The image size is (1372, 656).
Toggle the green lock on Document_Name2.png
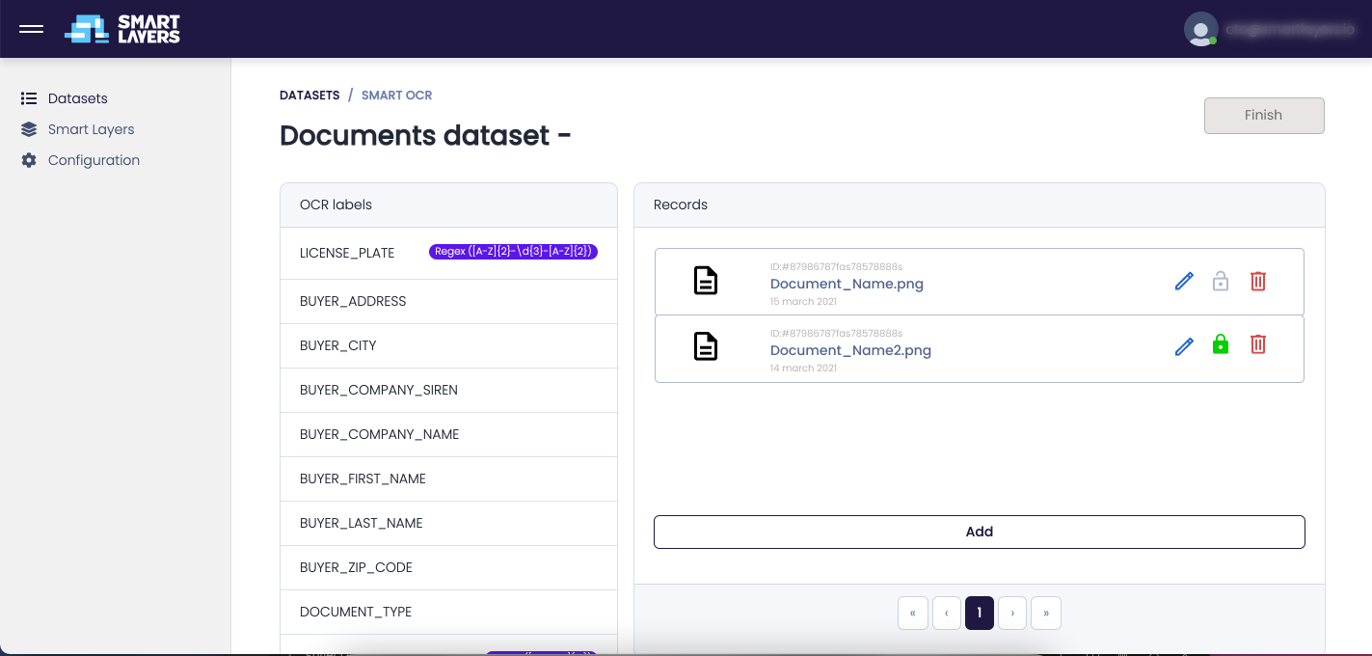[x=1221, y=344]
